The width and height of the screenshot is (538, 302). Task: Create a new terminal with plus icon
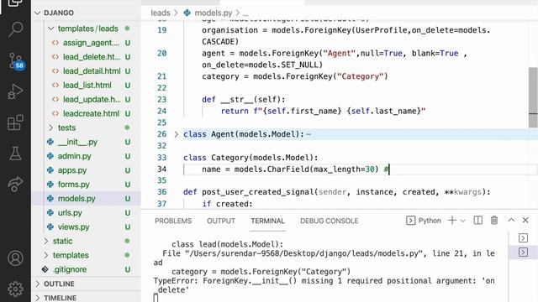click(452, 221)
